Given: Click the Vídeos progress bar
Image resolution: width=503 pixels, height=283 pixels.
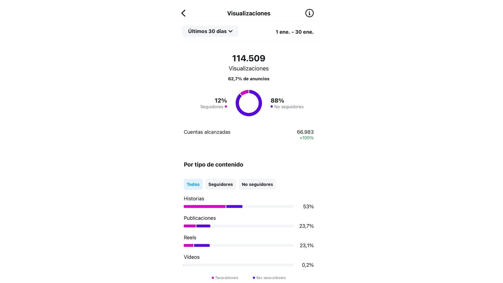Looking at the screenshot, I should 239,265.
